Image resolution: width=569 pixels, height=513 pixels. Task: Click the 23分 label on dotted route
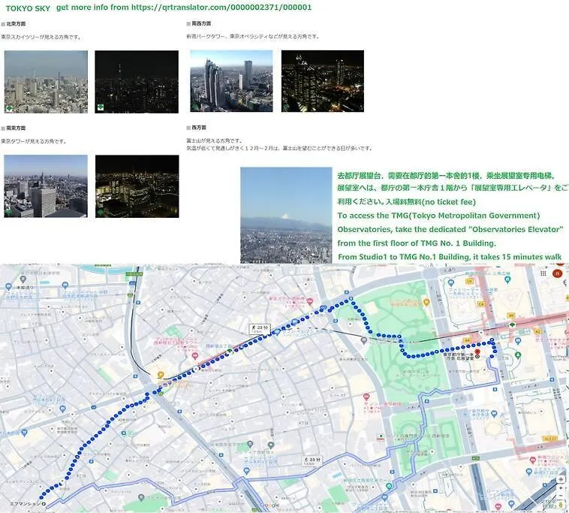(260, 329)
